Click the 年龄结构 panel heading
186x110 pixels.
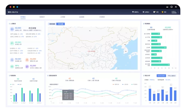13,75
